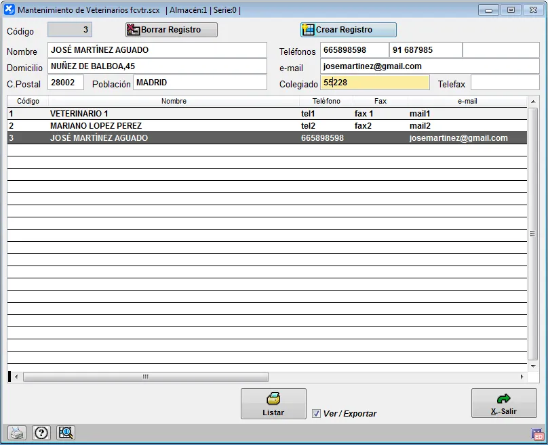This screenshot has width=548, height=445.
Task: Click the Nombre field with JOSÉ MARTÍNEZ AGUADO
Action: [x=157, y=50]
